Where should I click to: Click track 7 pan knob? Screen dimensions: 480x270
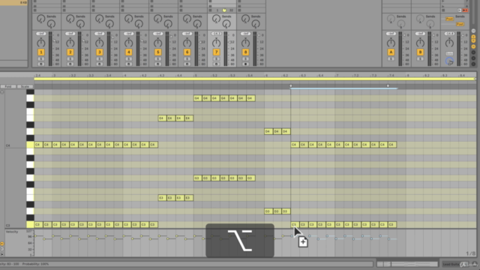tap(216, 43)
